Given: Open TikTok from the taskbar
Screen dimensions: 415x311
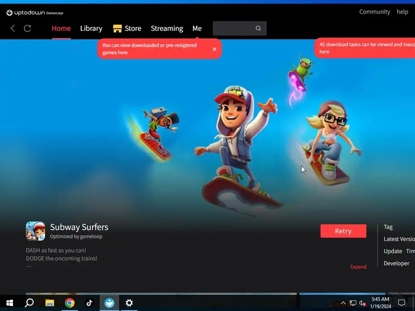Looking at the screenshot, I should (x=90, y=303).
